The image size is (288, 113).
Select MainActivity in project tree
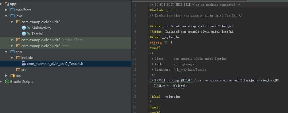(x=41, y=28)
